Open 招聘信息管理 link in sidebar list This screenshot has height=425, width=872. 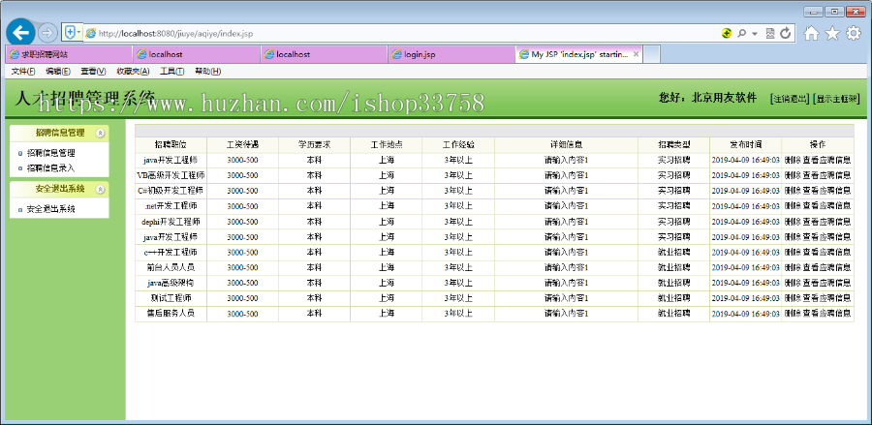coord(50,153)
